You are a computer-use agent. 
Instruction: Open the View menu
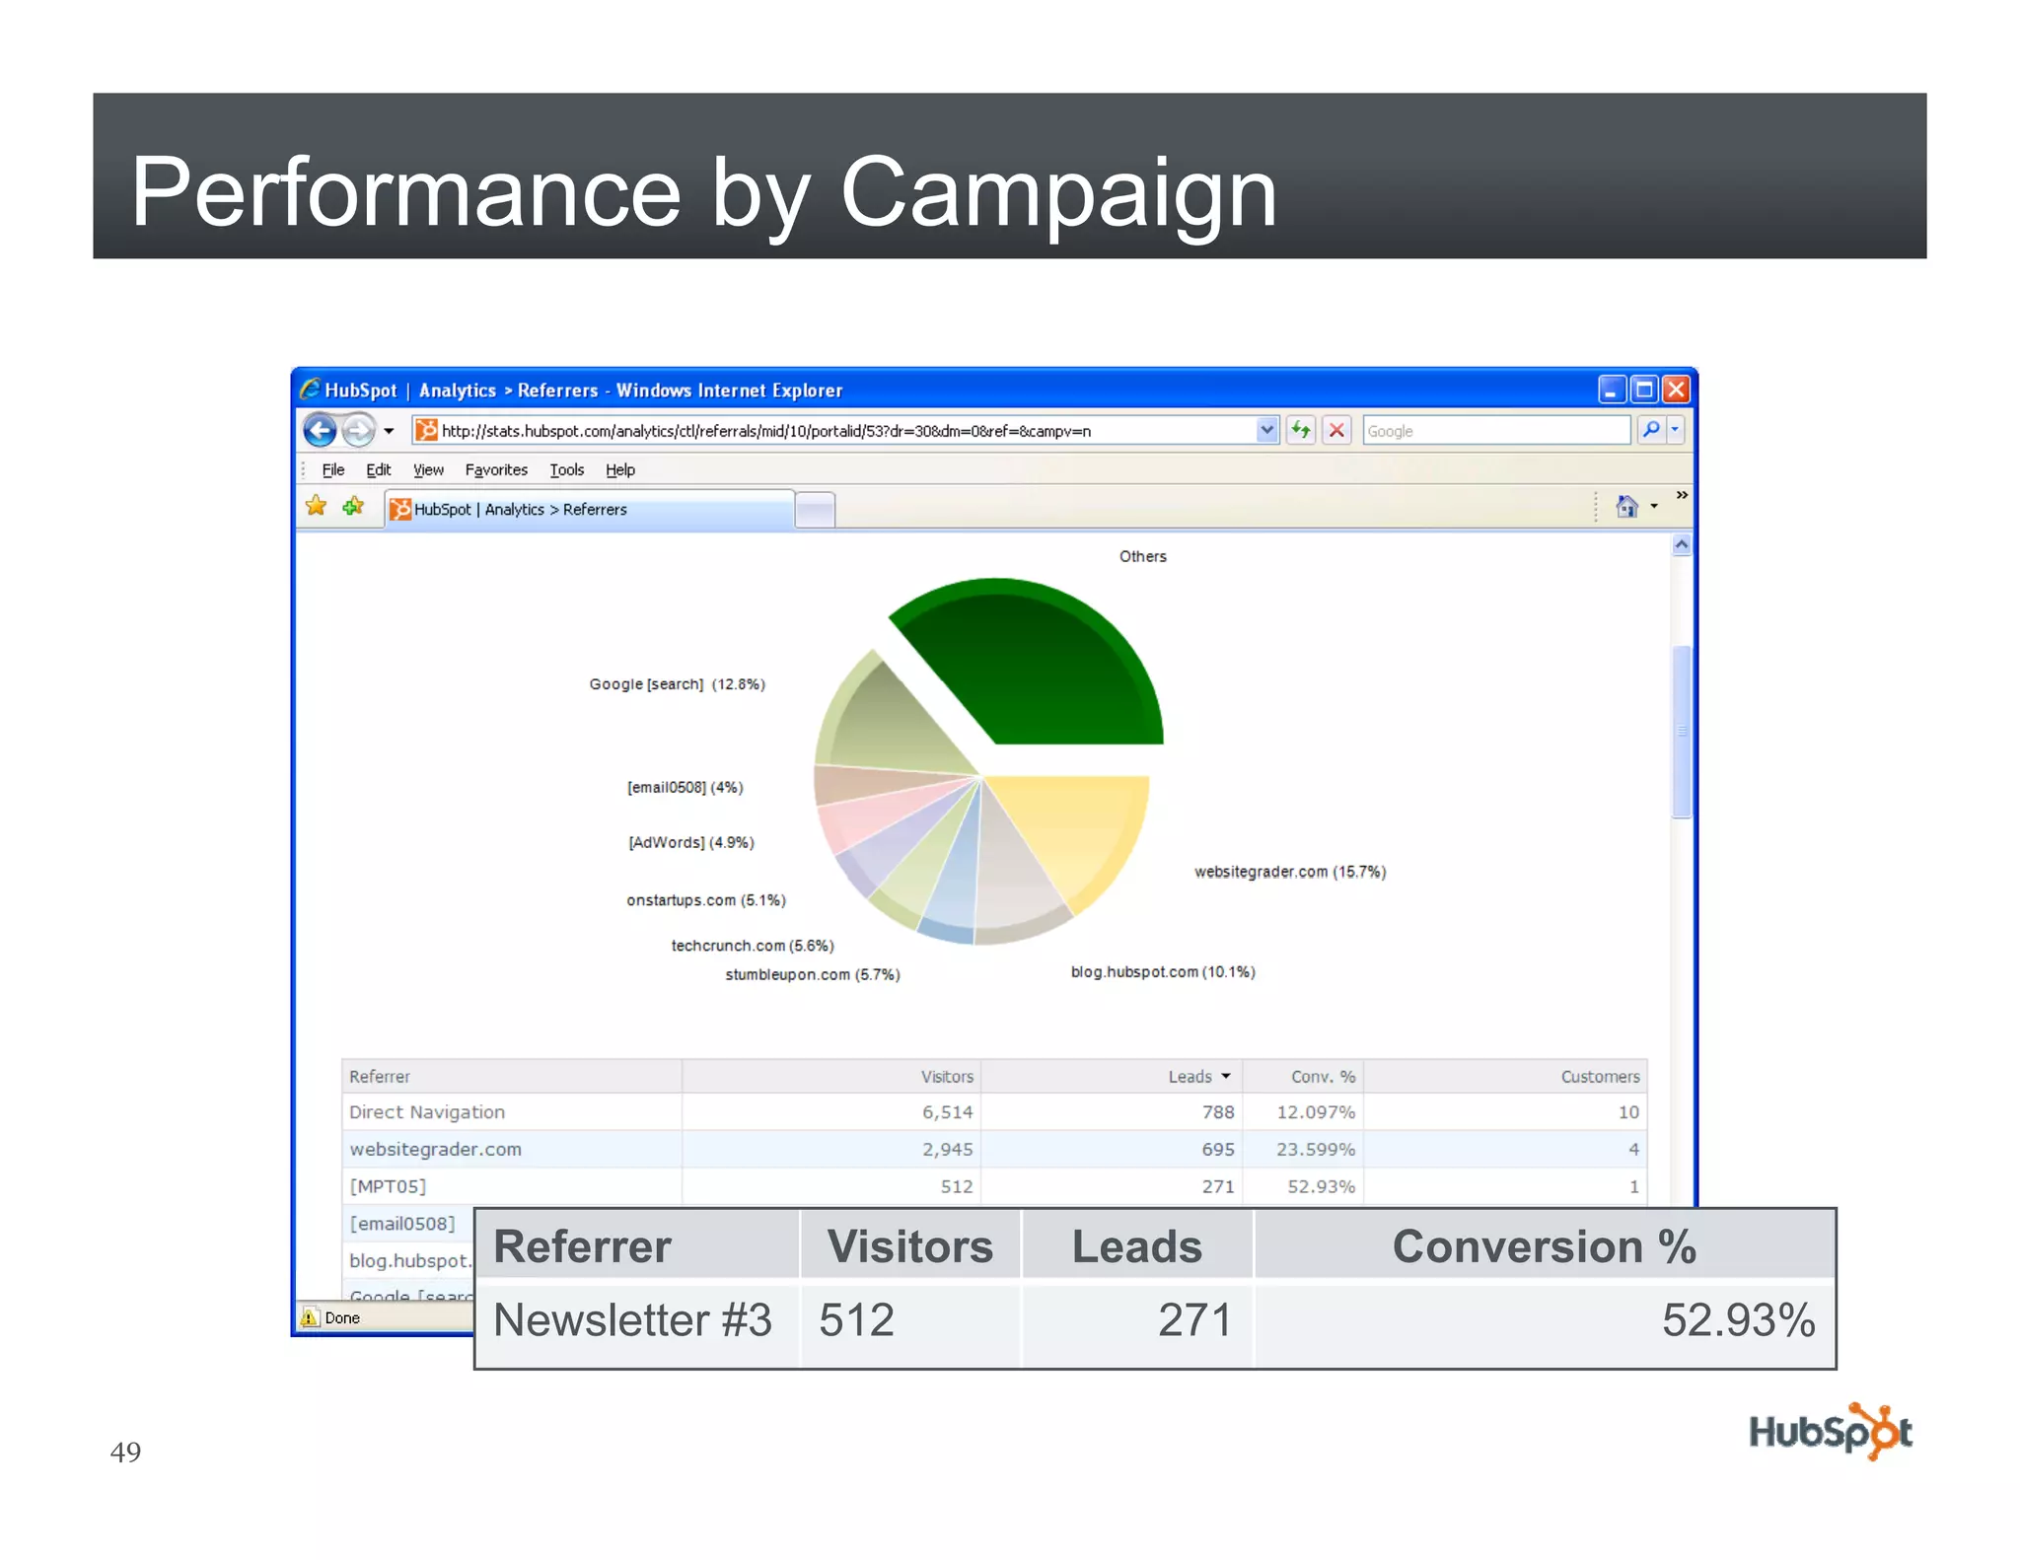tap(428, 470)
